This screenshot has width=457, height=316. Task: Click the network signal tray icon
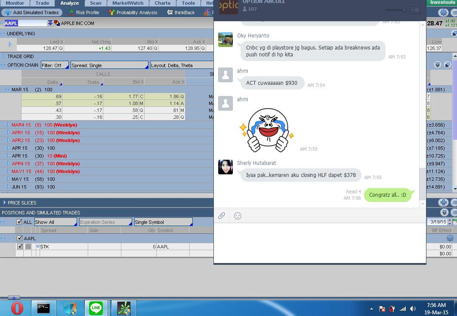pyautogui.click(x=402, y=309)
